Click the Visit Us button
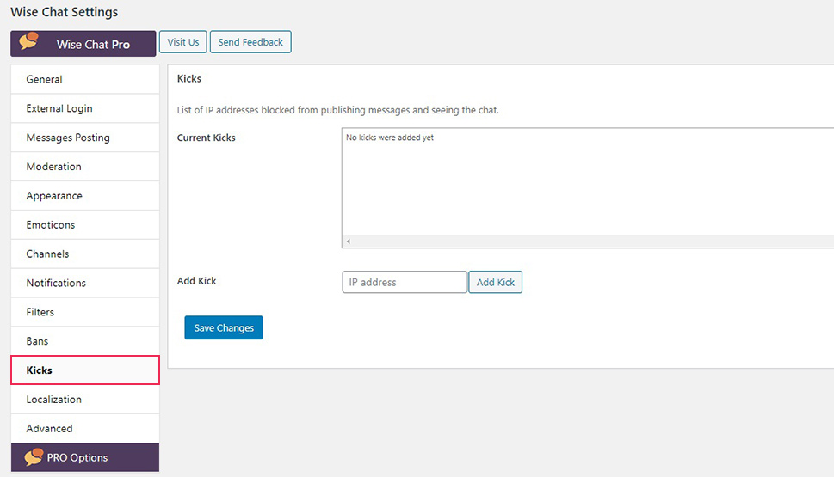 coord(183,42)
